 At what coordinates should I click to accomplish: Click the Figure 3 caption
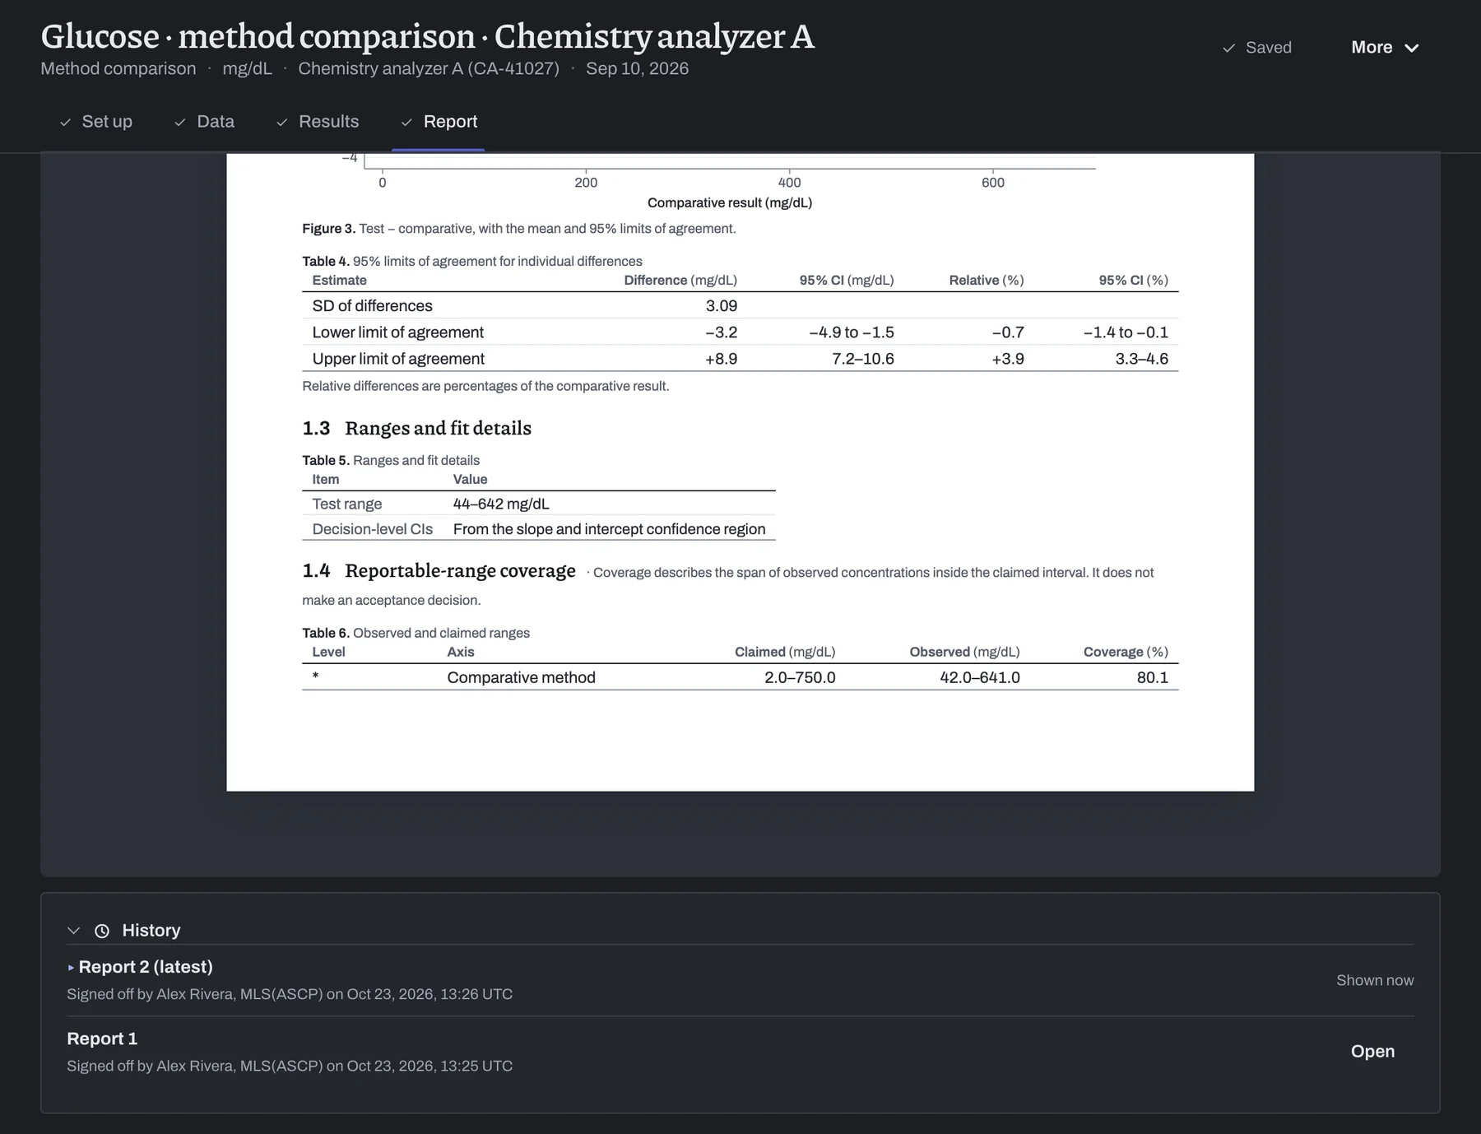tap(519, 229)
